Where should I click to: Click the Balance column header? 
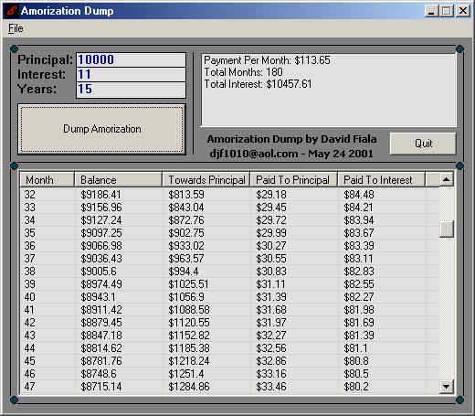[x=118, y=180]
